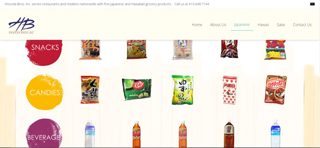Open the Contact Us link
Screen dimensions: 320x148
(302, 25)
